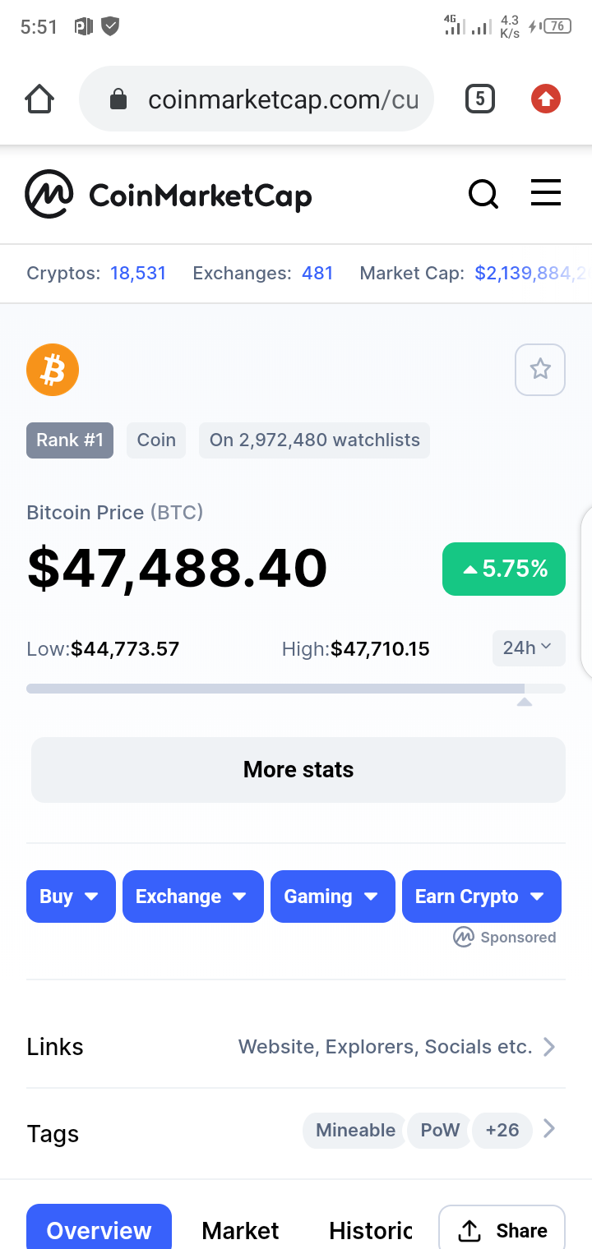The image size is (592, 1249).
Task: Open the 24h timeframe dropdown
Action: pyautogui.click(x=529, y=648)
